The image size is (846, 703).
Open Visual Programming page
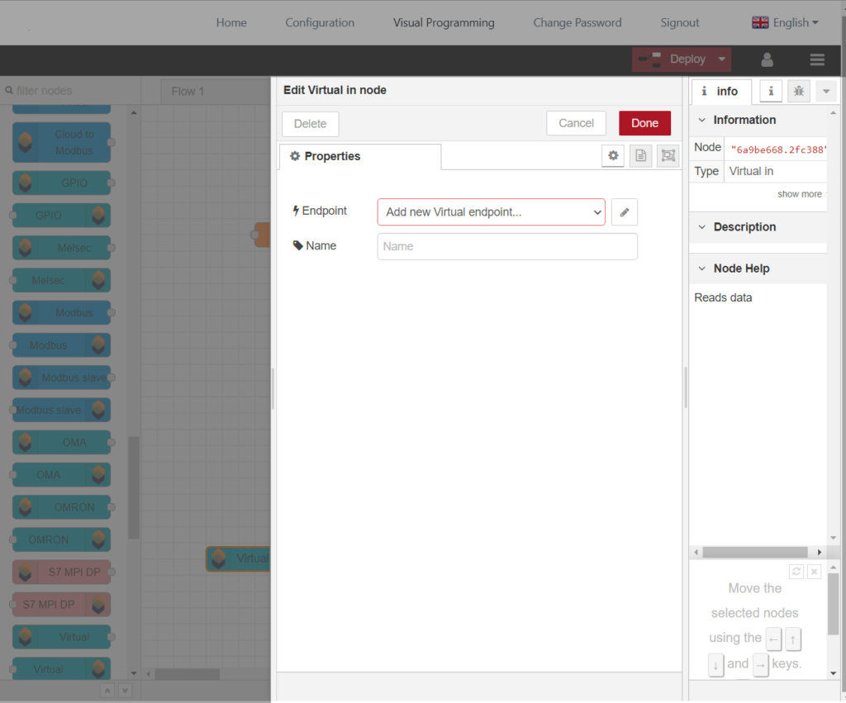[444, 22]
